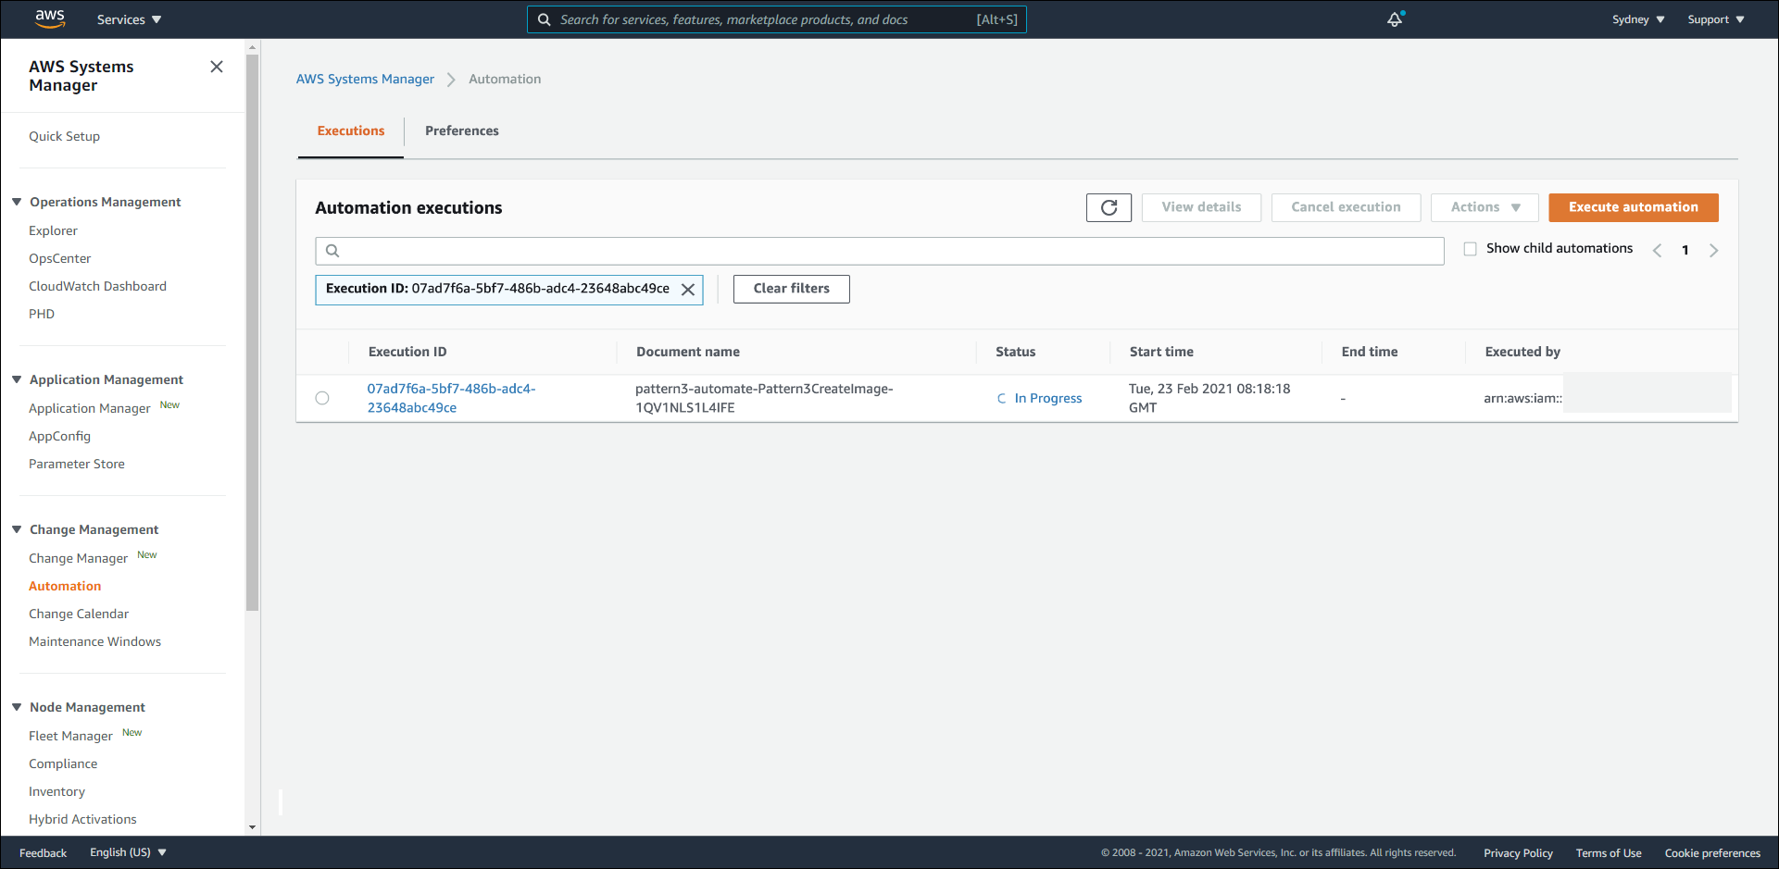The height and width of the screenshot is (869, 1779).
Task: Open Application Manager in sidebar
Action: point(89,408)
